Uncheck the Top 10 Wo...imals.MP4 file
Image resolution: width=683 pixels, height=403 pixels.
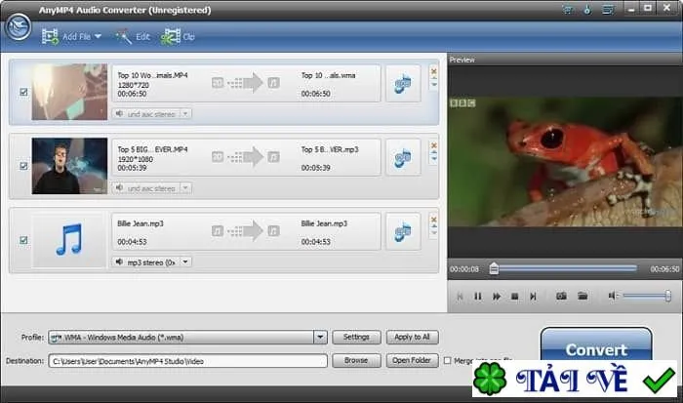[x=23, y=92]
